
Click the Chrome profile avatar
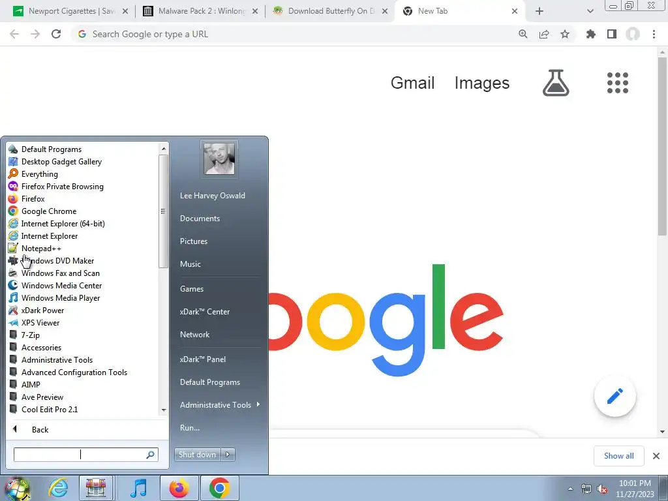(x=633, y=34)
